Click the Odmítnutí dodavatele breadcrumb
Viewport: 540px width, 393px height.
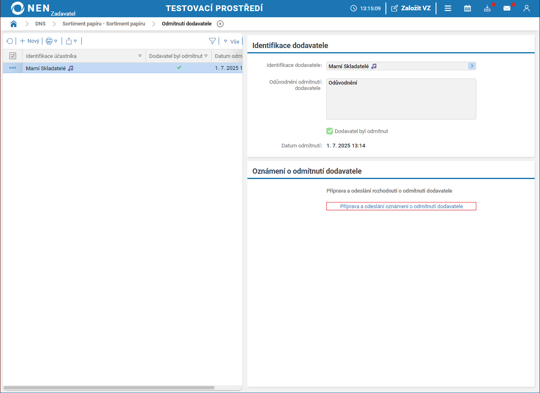coord(187,24)
